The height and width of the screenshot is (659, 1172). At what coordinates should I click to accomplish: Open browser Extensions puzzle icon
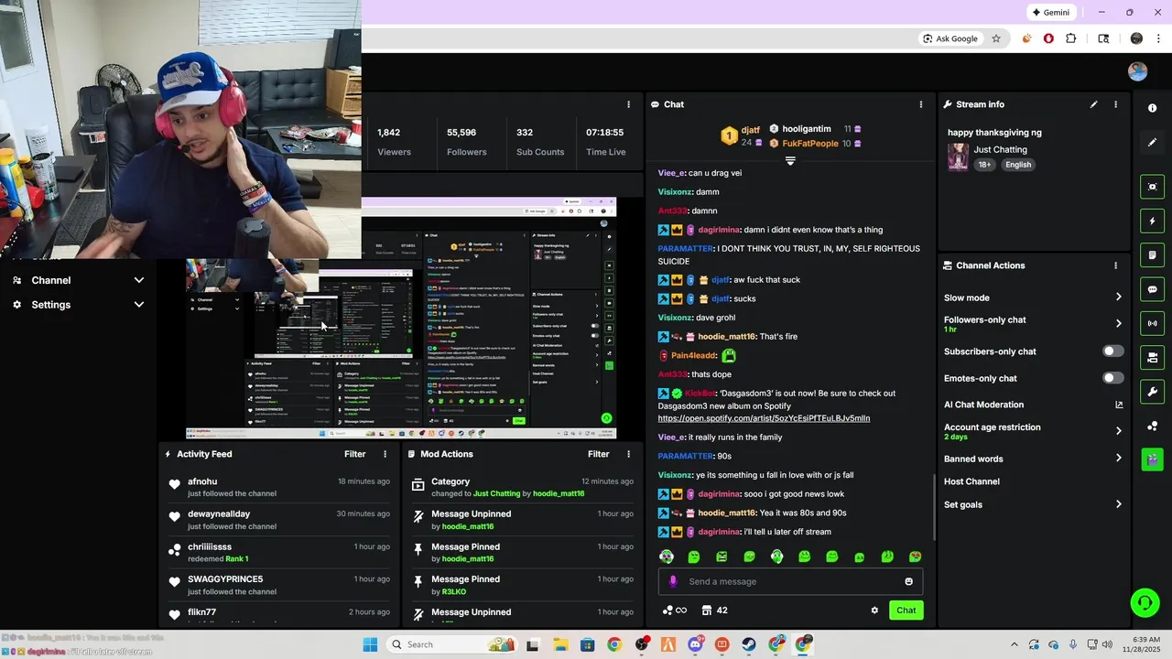click(x=1070, y=38)
